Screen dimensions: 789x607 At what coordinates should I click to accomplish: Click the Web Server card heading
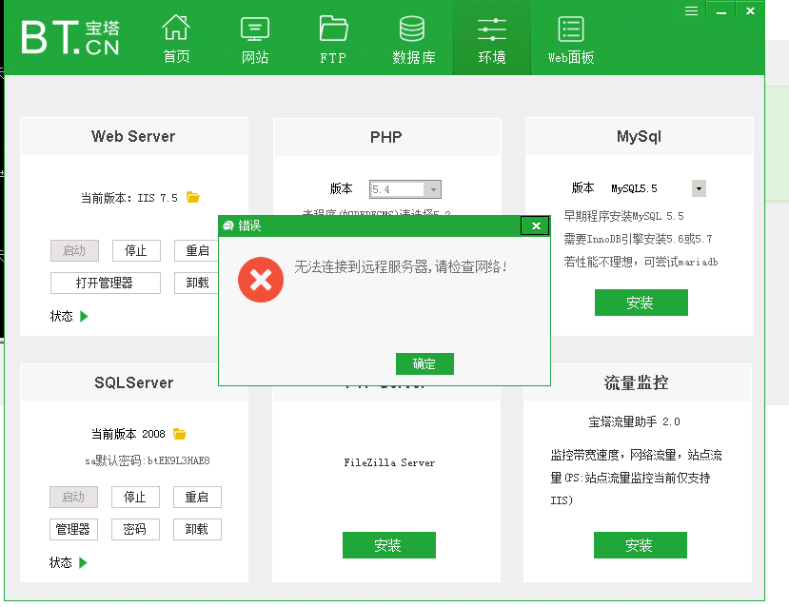click(x=133, y=136)
